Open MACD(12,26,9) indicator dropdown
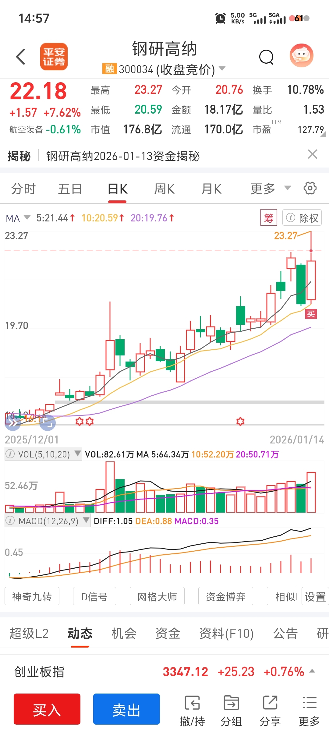This screenshot has width=329, height=731. 48,521
